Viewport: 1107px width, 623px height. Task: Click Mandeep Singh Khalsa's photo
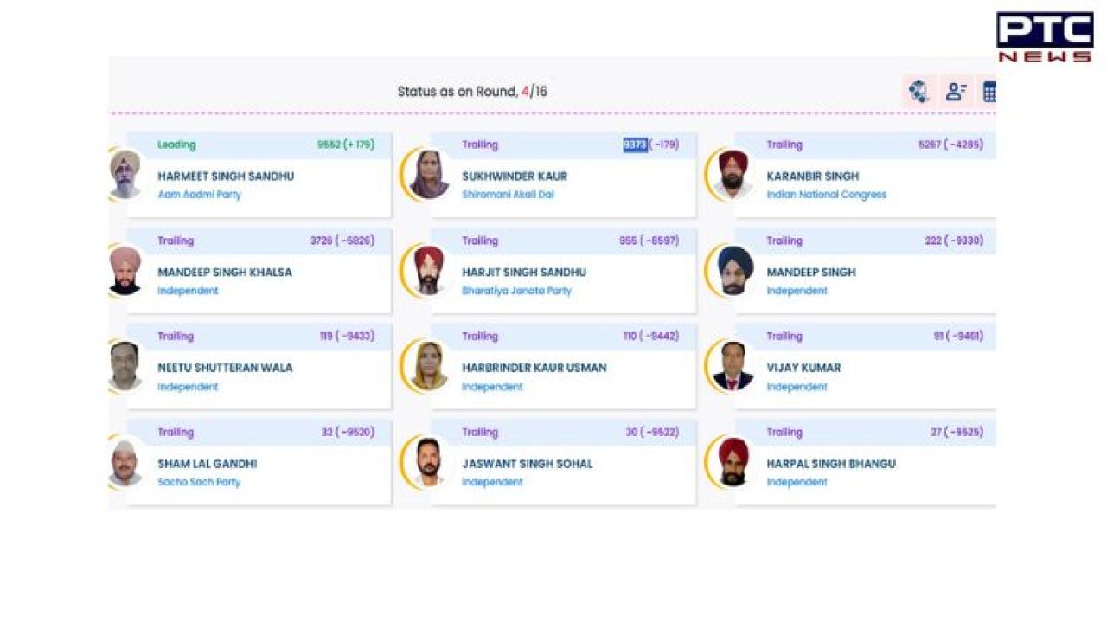coord(125,271)
